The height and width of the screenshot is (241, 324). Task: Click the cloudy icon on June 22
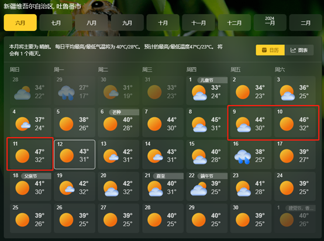tap(199, 189)
